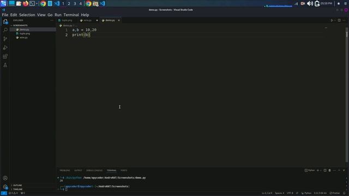Open the Source Control view
349x196 pixels.
tap(5, 39)
